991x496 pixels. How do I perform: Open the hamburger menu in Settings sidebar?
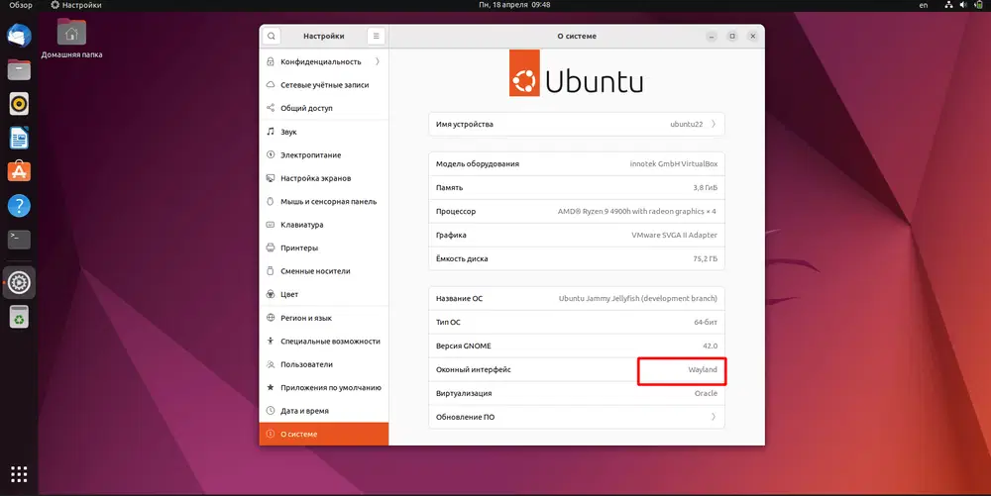click(376, 36)
